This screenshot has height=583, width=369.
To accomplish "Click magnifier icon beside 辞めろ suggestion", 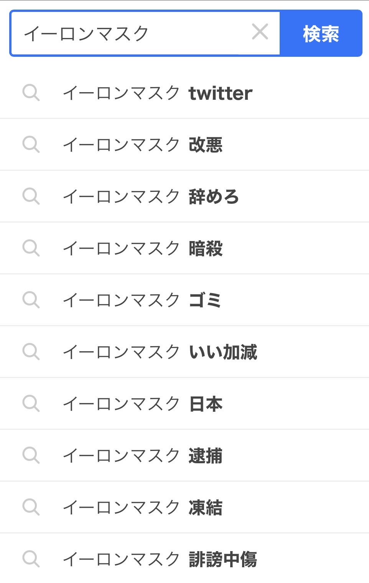I will (x=31, y=197).
